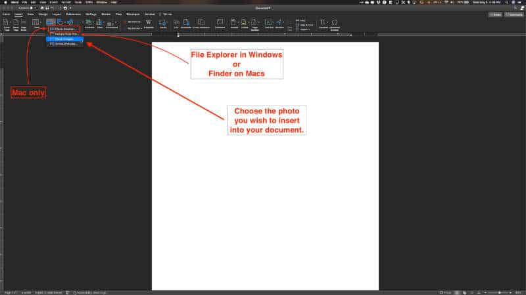Click the Save icon in the title bar
This screenshot has height=295, width=526.
[x=47, y=8]
